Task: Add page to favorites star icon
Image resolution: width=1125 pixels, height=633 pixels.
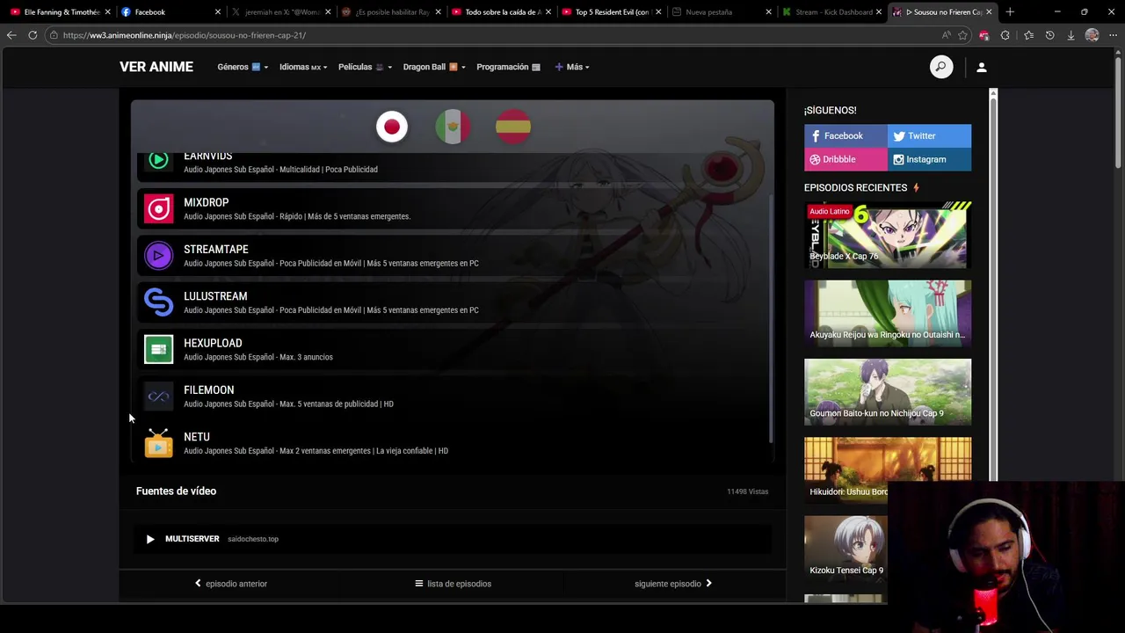Action: [x=963, y=35]
